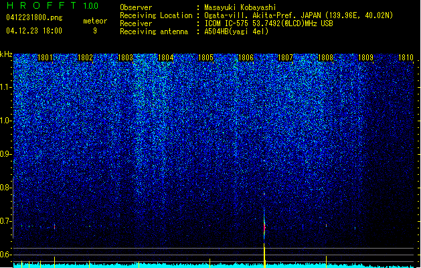The height and width of the screenshot is (268, 421).
Task: Click the 1806 time marker
Action: (x=246, y=58)
